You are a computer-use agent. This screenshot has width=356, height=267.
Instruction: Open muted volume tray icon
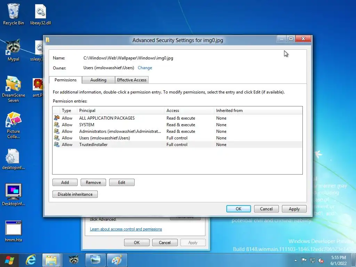321,260
